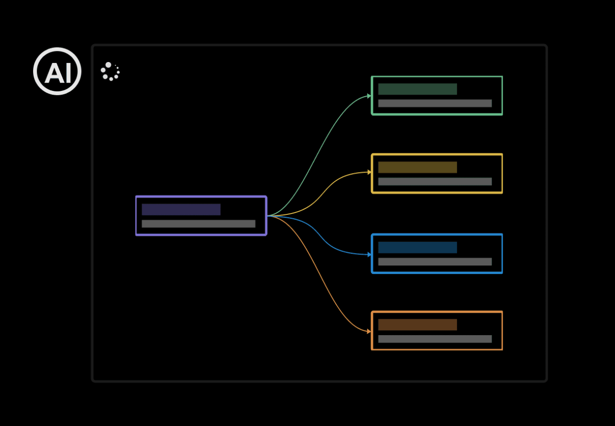
Task: Select the green node at top right
Action: coord(436,95)
